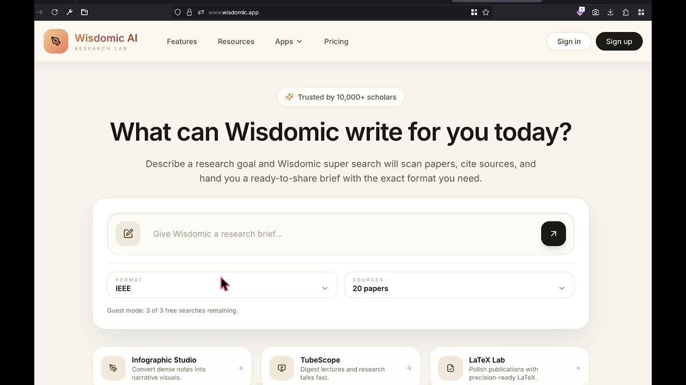This screenshot has height=385, width=686.
Task: Click the arrow on the TubeScope card
Action: point(408,368)
